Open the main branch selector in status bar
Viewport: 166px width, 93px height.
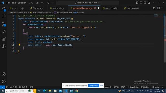pos(10,87)
